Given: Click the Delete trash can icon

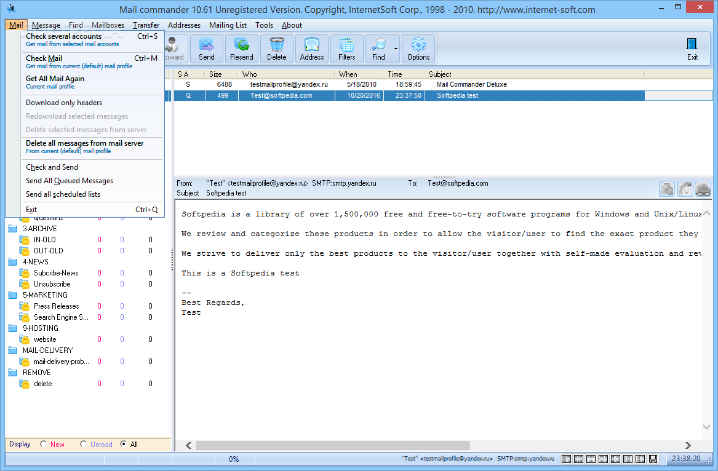Looking at the screenshot, I should click(x=277, y=49).
